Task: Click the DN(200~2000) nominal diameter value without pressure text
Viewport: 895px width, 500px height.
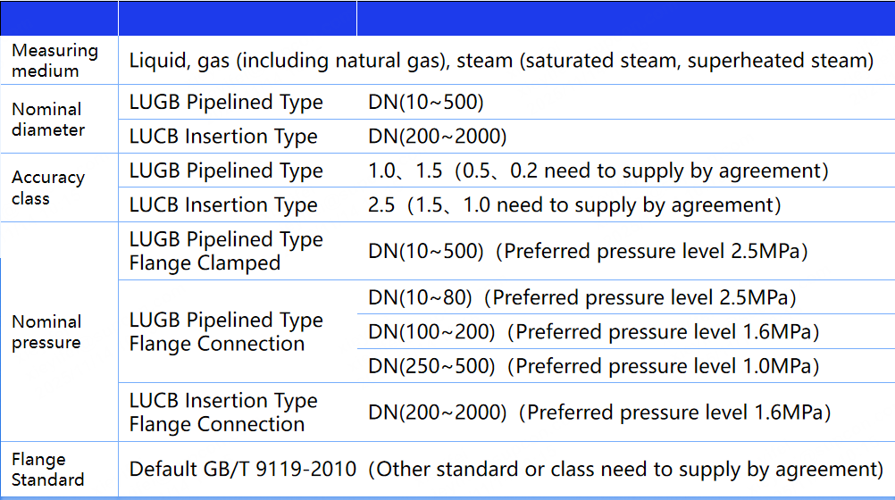Action: 437,137
